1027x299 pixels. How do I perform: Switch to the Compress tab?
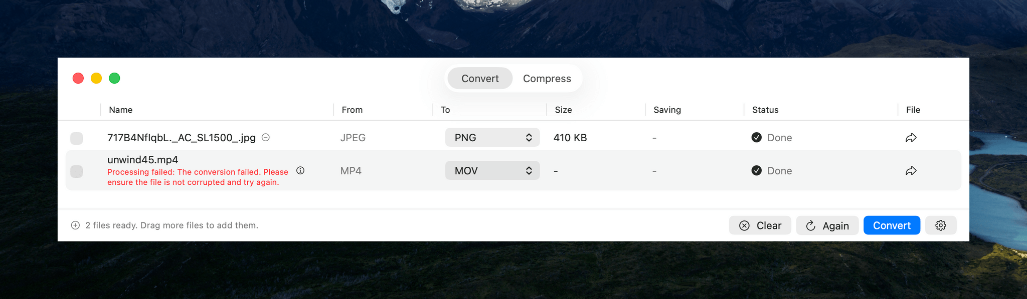pyautogui.click(x=547, y=79)
